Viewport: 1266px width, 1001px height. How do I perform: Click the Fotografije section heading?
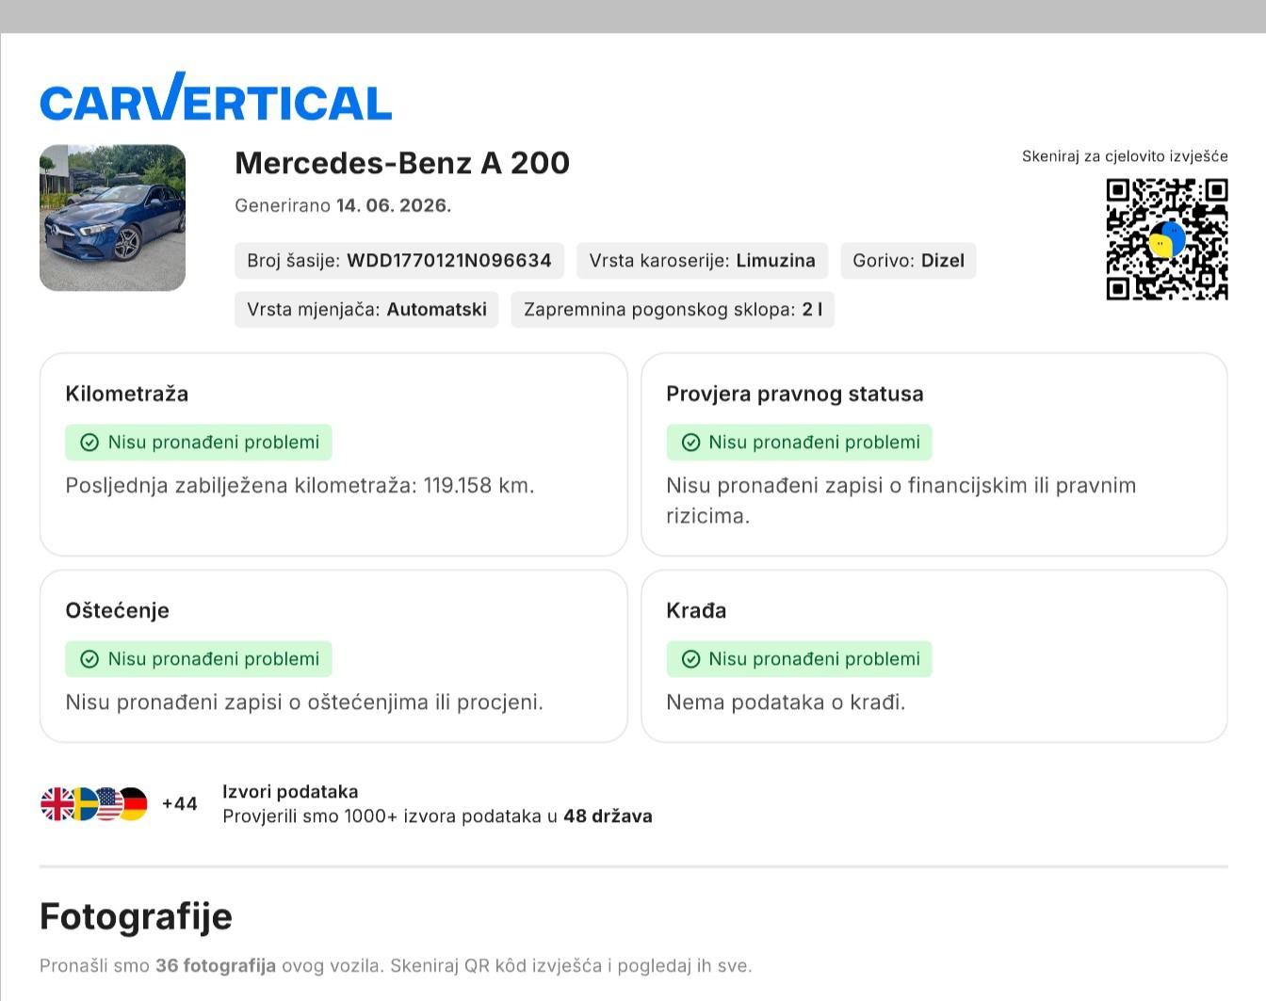(x=136, y=916)
